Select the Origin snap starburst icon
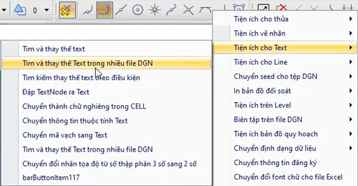358x186 pixels. coord(154,10)
